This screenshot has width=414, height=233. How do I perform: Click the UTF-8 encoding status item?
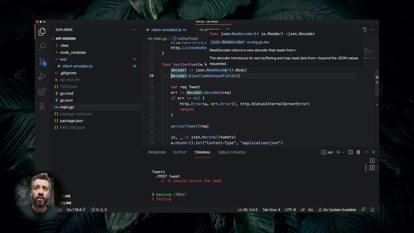[290, 210]
